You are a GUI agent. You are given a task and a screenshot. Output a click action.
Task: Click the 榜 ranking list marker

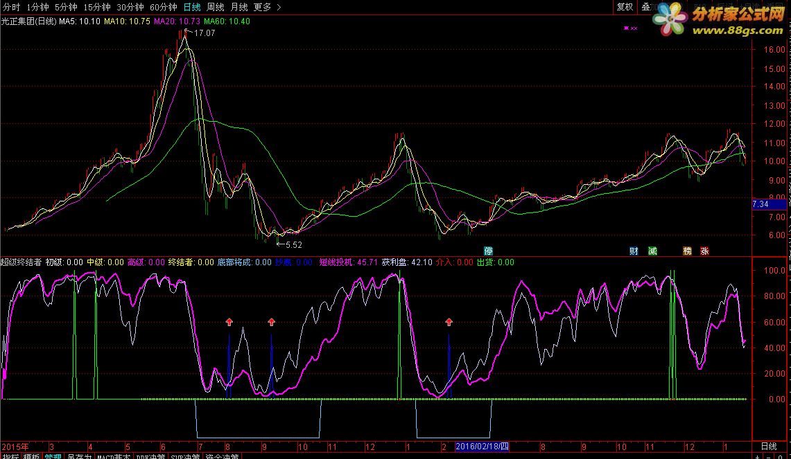point(687,251)
